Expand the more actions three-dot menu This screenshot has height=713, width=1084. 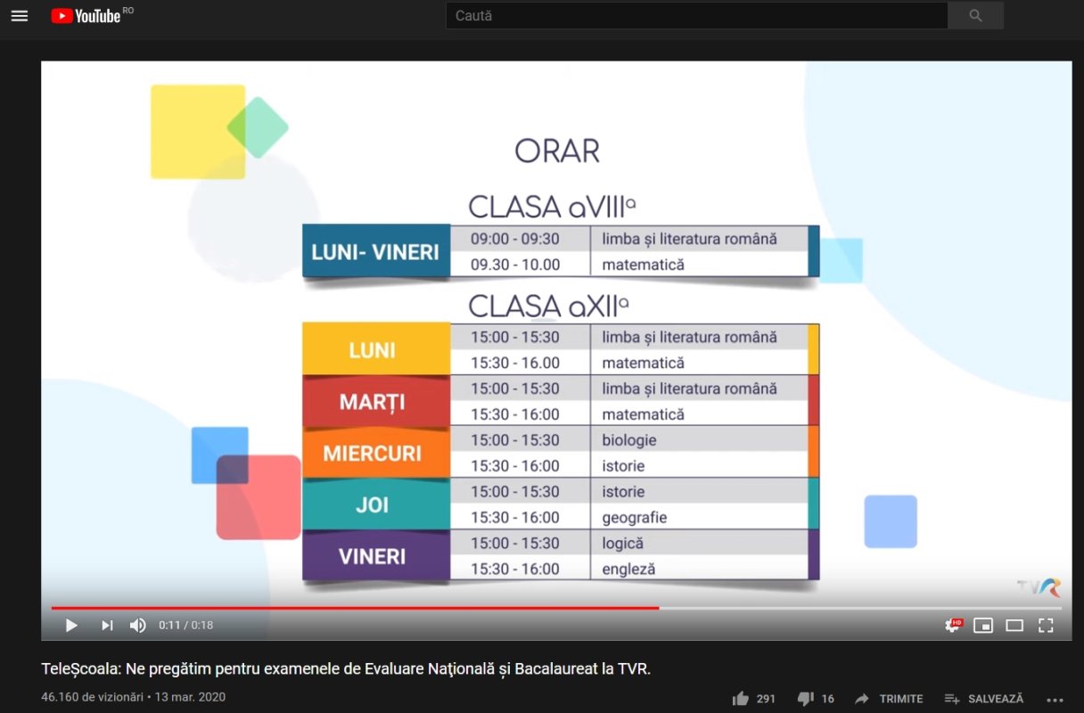pos(1055,699)
